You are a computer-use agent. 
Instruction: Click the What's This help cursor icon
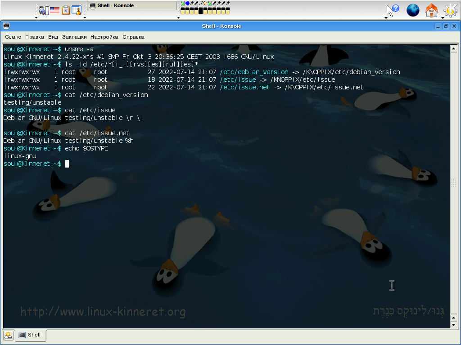tap(393, 10)
